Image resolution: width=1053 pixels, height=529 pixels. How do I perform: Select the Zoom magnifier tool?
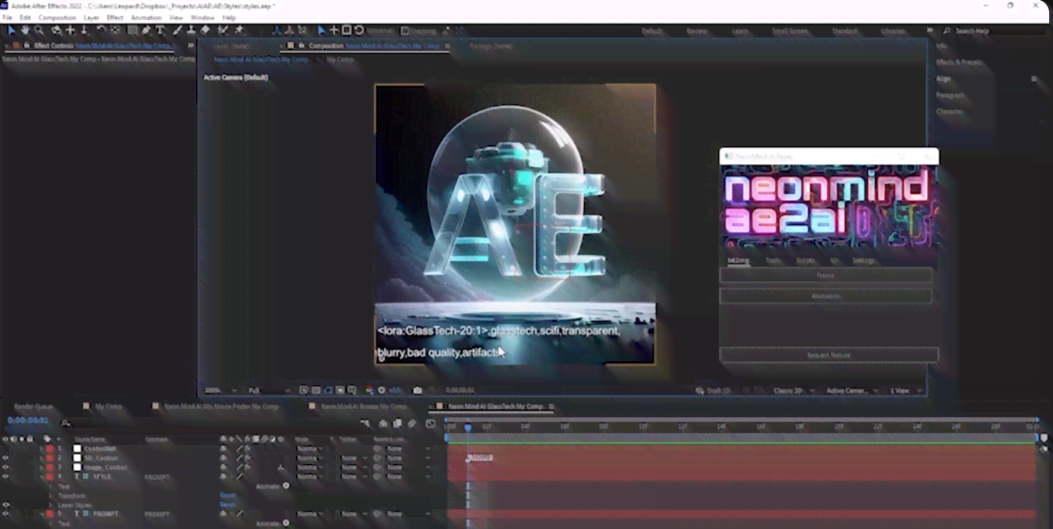click(x=39, y=31)
